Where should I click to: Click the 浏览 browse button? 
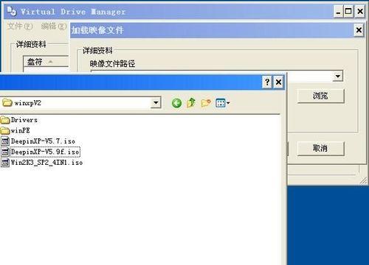point(320,96)
